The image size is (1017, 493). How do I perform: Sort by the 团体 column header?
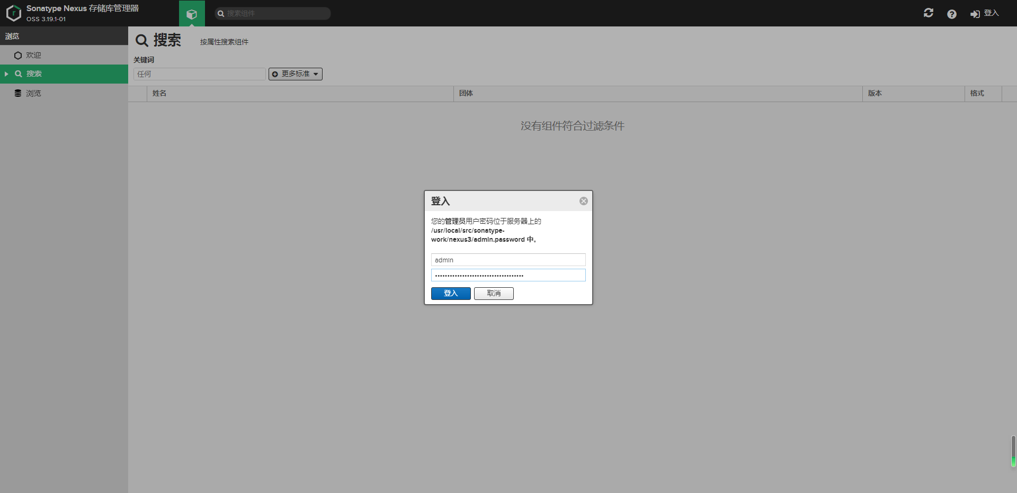pos(658,93)
